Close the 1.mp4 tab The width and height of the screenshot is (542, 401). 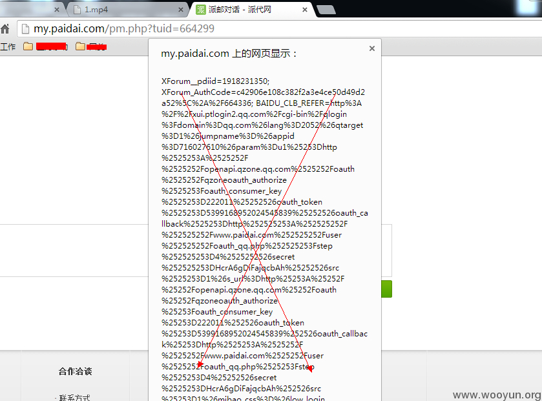tap(180, 10)
